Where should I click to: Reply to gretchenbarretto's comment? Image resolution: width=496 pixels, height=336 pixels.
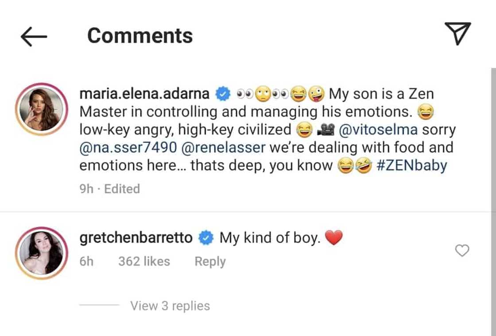(x=210, y=261)
